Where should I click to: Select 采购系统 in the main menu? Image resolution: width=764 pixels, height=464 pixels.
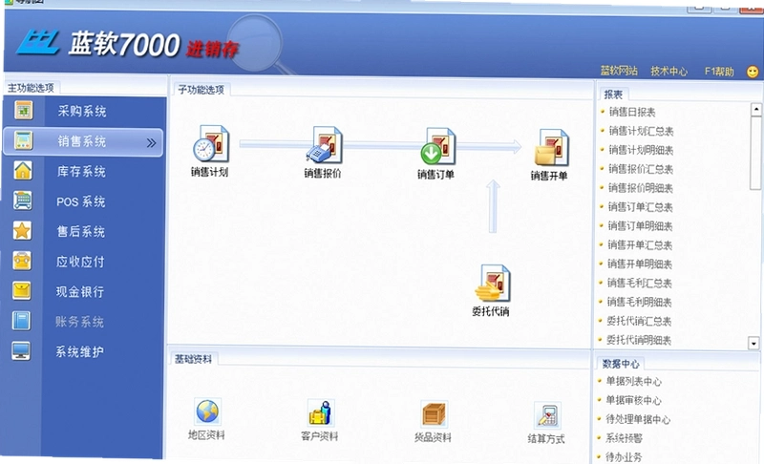82,112
